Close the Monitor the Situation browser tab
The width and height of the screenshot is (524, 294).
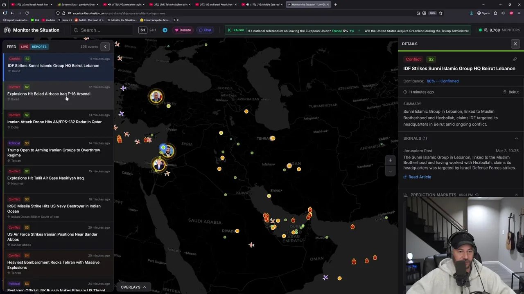tap(328, 4)
